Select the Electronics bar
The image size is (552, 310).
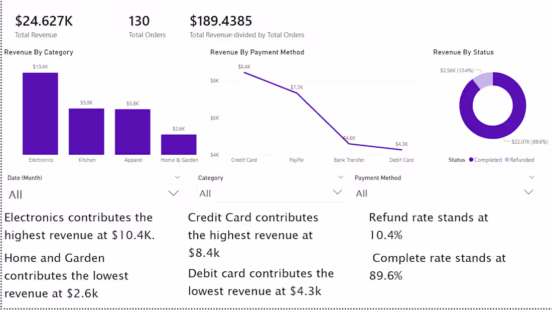point(40,113)
